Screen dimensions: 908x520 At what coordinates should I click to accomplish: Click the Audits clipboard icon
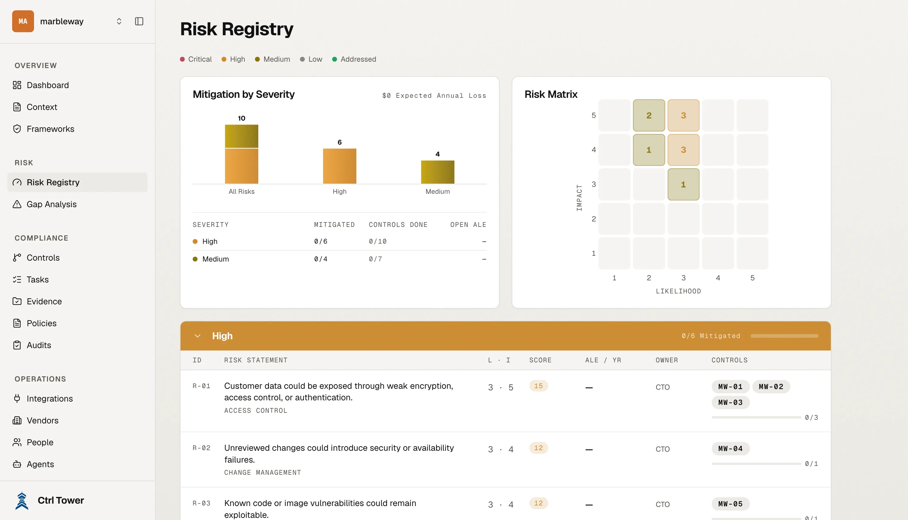click(x=17, y=345)
